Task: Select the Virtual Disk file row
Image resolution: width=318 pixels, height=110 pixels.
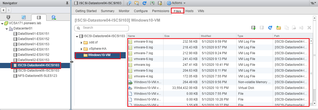Action: (218, 88)
